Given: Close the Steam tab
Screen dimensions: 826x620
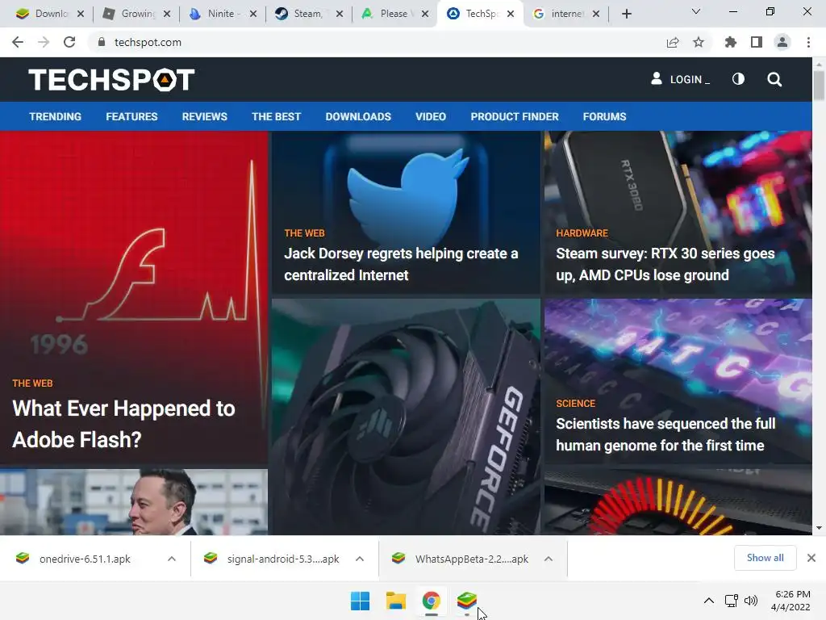Looking at the screenshot, I should tap(340, 14).
